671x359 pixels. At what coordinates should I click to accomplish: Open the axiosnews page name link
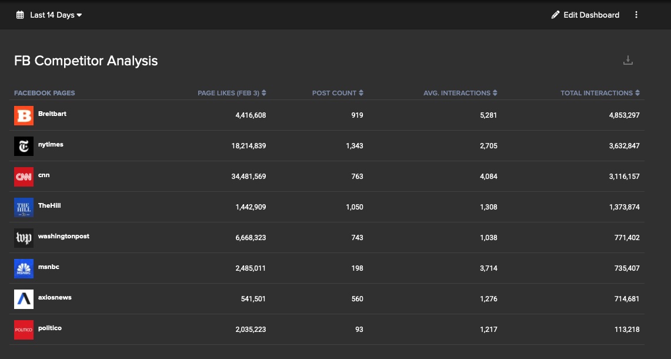pyautogui.click(x=55, y=297)
